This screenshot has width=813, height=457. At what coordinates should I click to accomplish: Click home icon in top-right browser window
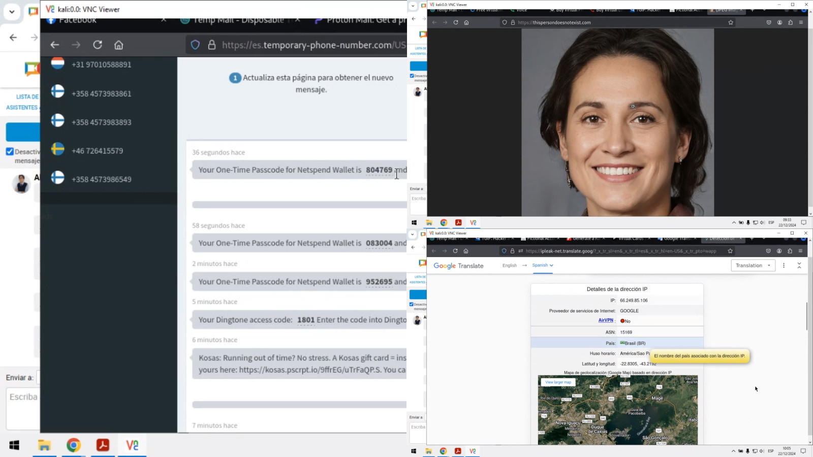coord(466,22)
